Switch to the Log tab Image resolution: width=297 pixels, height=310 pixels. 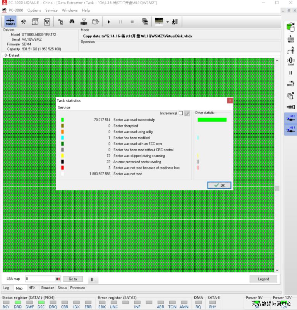(x=6, y=288)
